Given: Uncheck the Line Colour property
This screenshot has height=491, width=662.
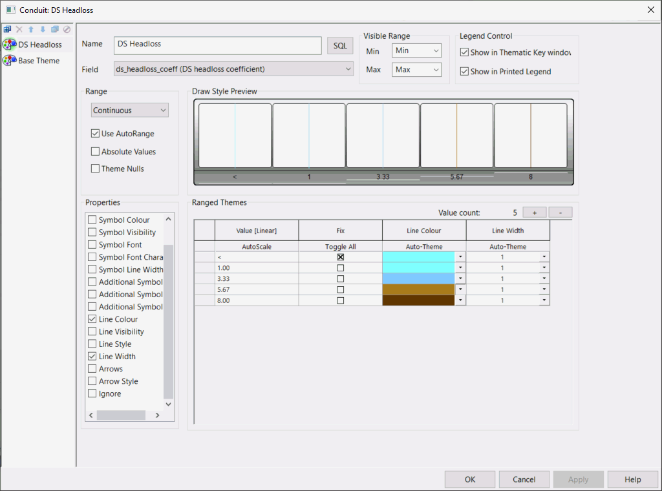Looking at the screenshot, I should 92,319.
